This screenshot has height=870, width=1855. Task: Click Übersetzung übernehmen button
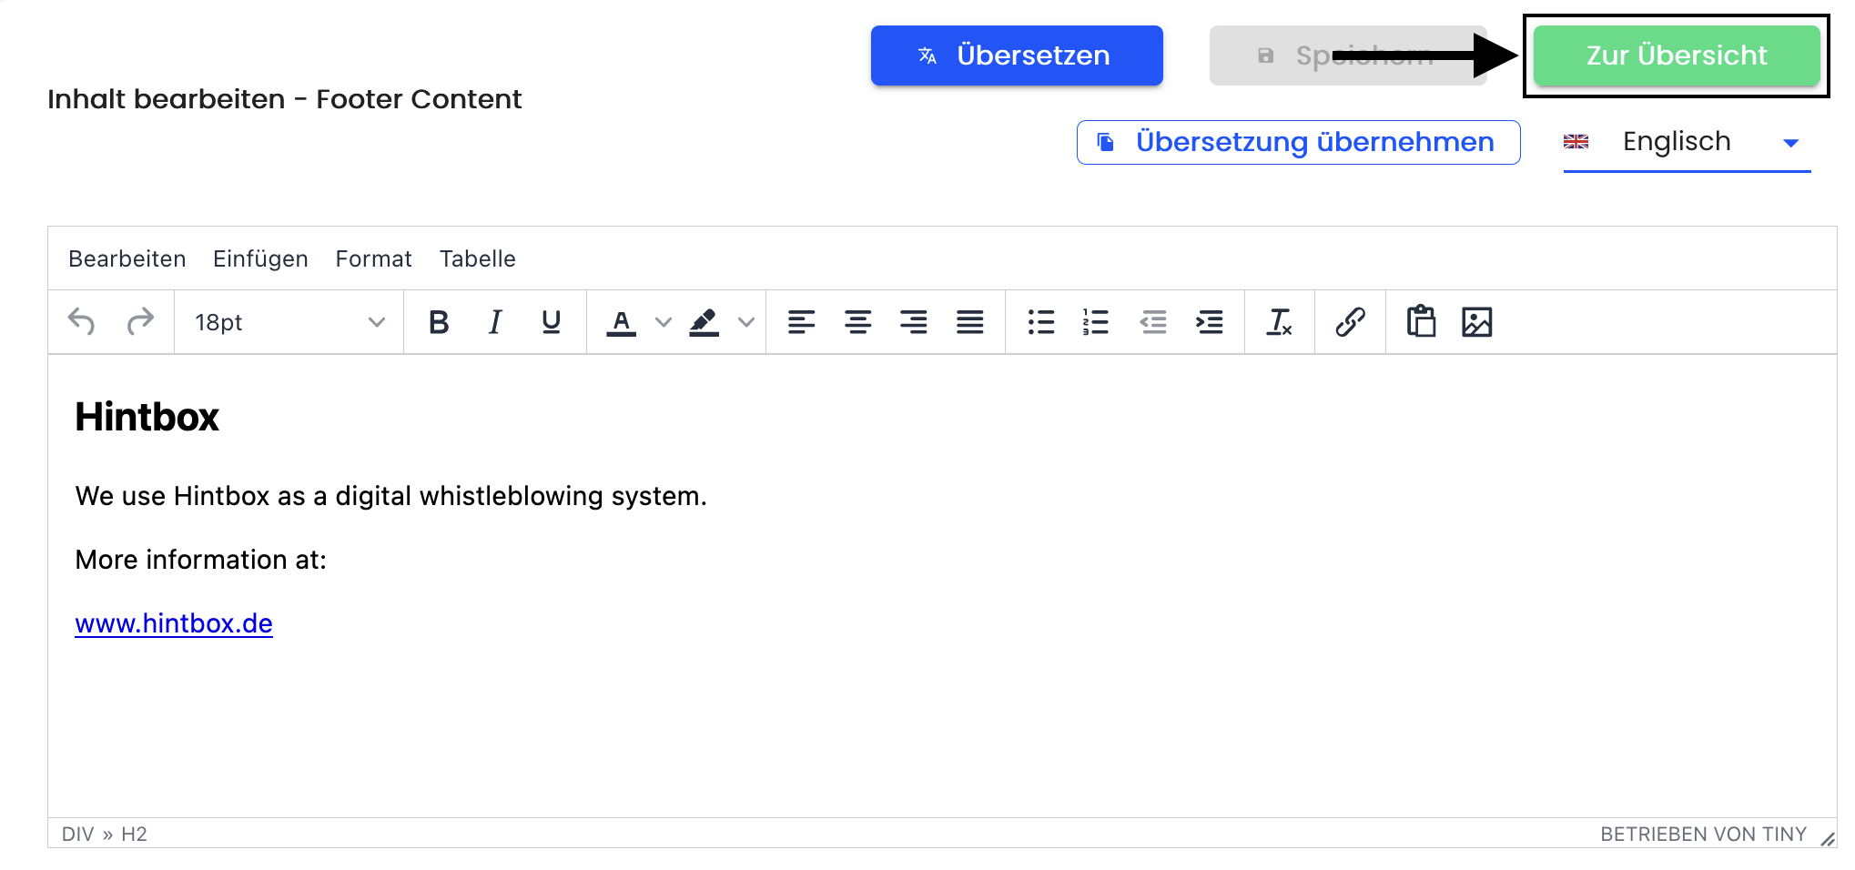1298,143
